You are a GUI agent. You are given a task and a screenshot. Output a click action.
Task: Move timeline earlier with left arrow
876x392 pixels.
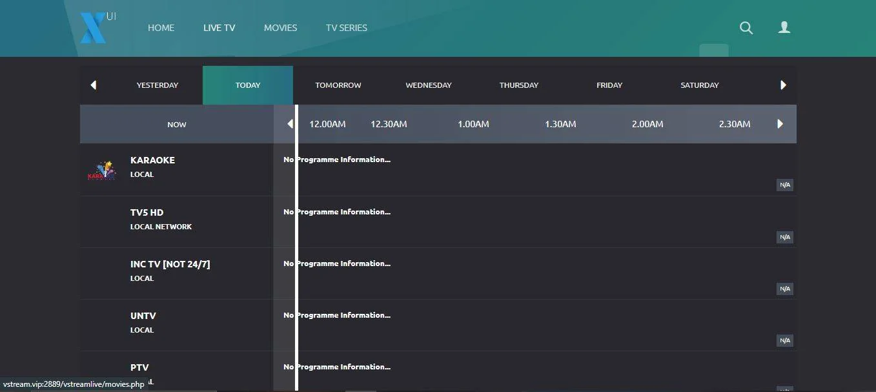click(290, 124)
